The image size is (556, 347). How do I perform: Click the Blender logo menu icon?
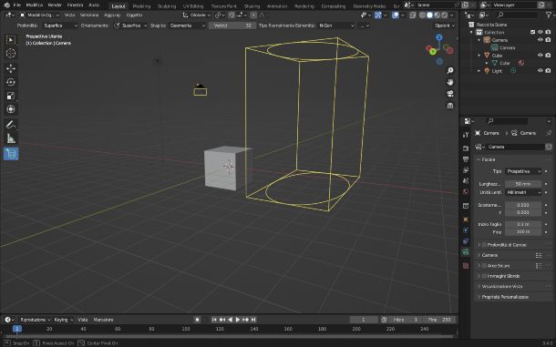[6, 5]
